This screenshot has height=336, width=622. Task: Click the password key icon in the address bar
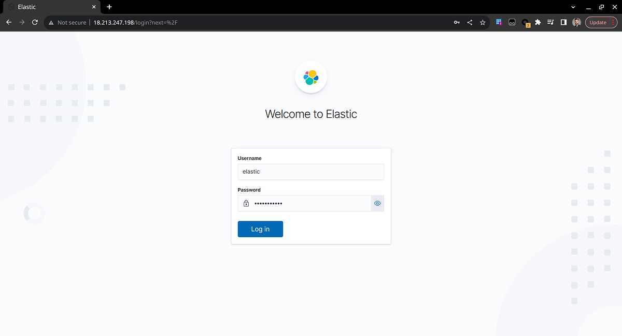tap(456, 22)
